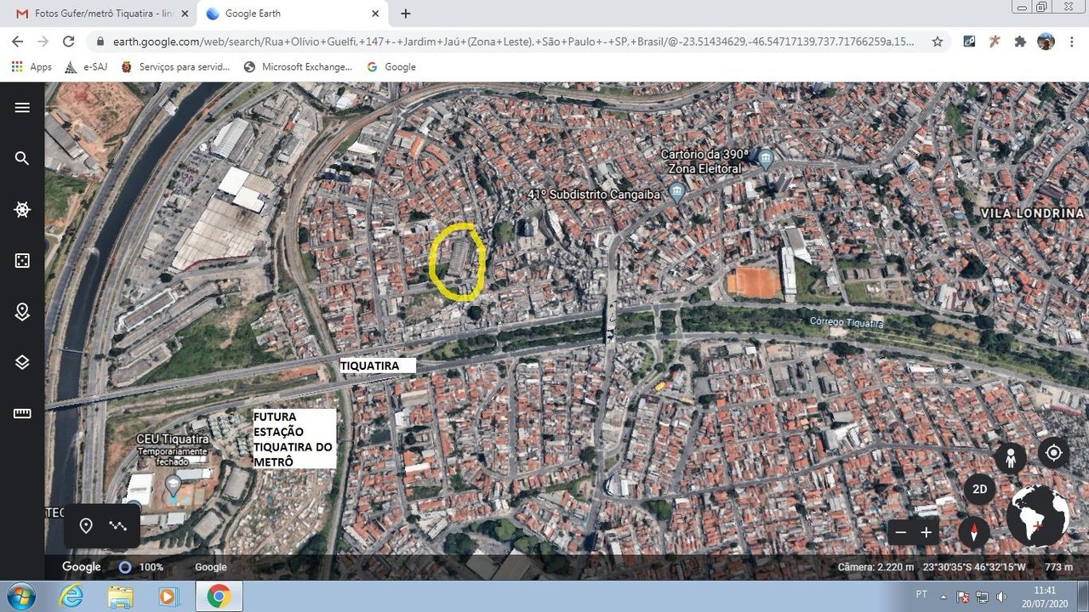Open Projects pin icon in sidebar

(x=22, y=311)
